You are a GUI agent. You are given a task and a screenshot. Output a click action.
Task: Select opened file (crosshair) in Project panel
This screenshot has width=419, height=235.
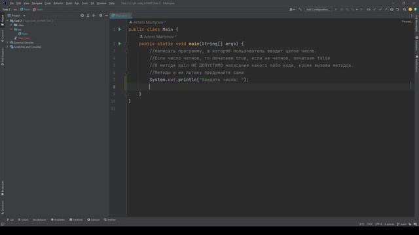pyautogui.click(x=82, y=16)
